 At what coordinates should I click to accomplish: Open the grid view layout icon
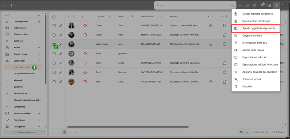(x=269, y=5)
